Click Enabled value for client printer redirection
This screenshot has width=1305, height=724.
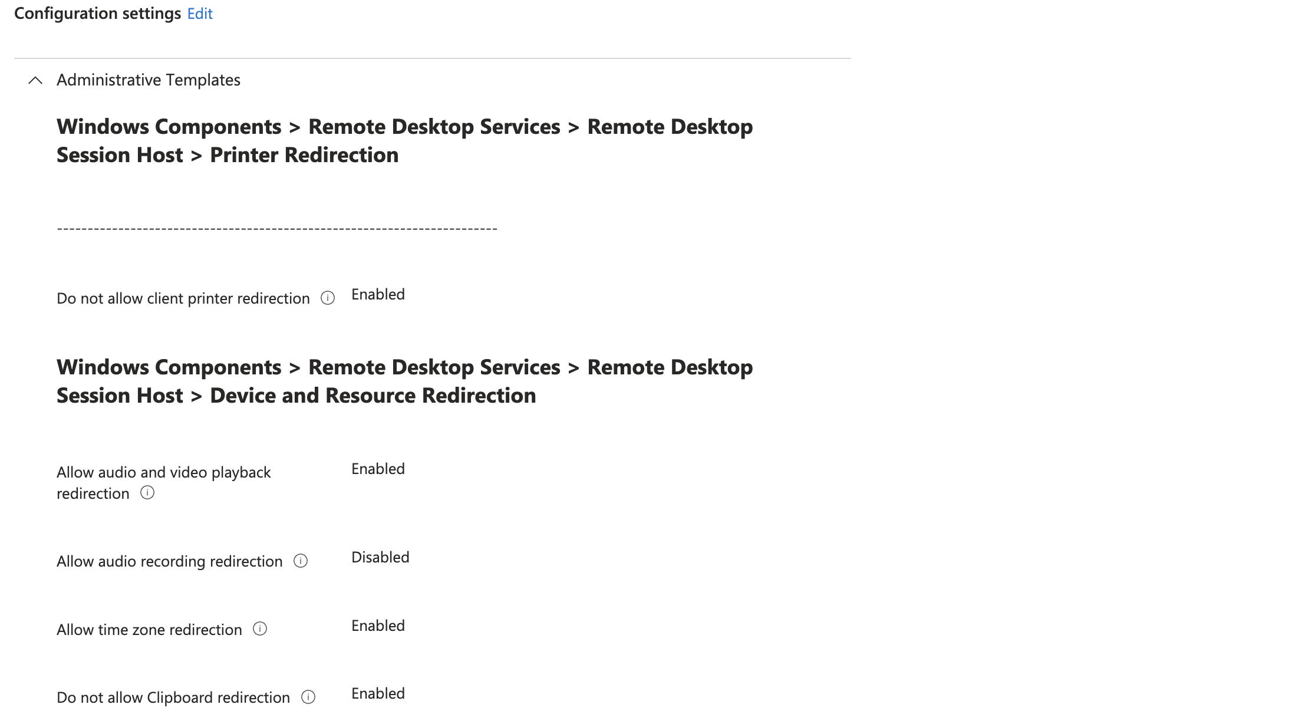click(378, 294)
